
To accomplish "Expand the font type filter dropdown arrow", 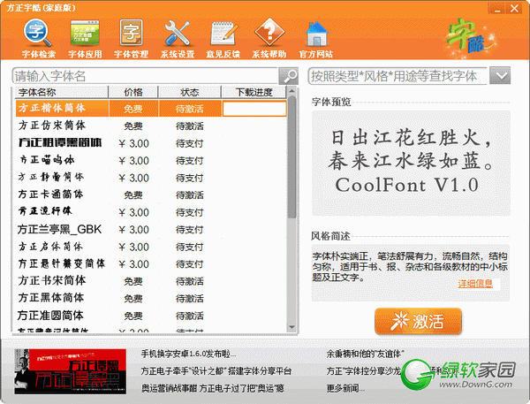I will pos(500,75).
